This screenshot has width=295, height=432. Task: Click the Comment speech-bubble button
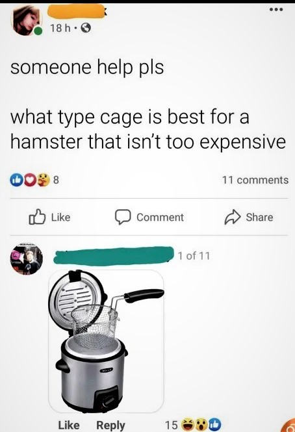149,217
